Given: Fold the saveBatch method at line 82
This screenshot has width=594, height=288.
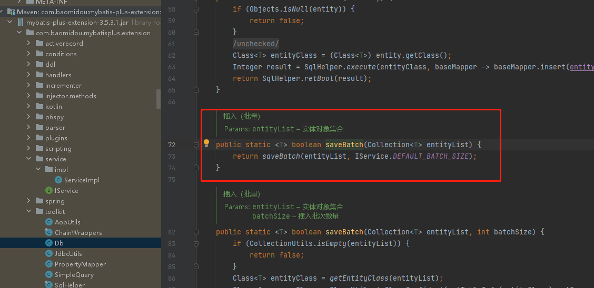Looking at the screenshot, I should point(196,232).
